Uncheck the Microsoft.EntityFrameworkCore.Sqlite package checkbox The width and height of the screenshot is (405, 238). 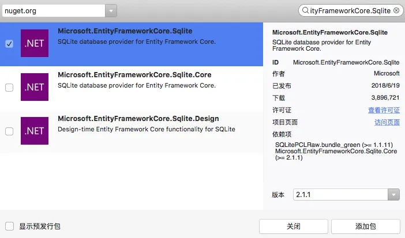(9, 44)
